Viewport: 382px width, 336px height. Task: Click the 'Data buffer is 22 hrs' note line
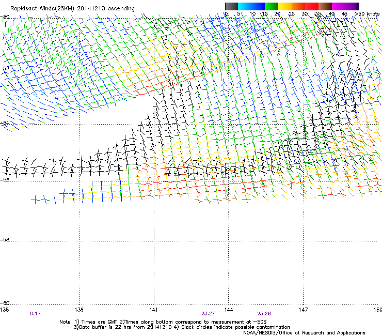click(182, 327)
